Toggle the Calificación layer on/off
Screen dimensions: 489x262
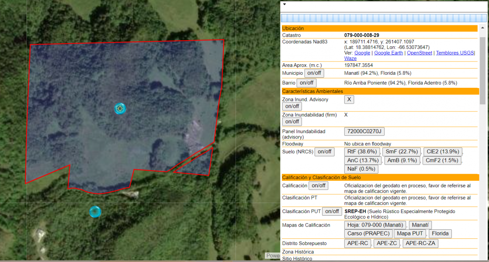318,186
